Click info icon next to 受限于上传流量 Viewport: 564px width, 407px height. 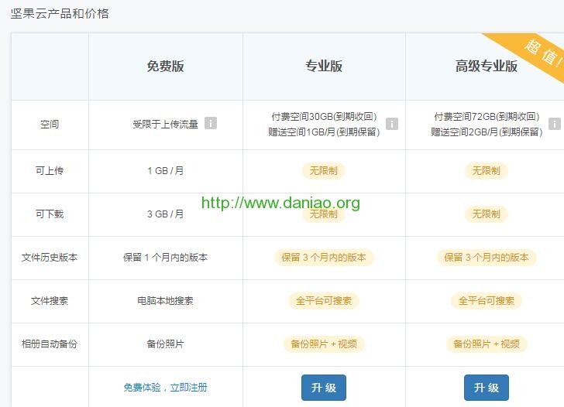[x=211, y=123]
